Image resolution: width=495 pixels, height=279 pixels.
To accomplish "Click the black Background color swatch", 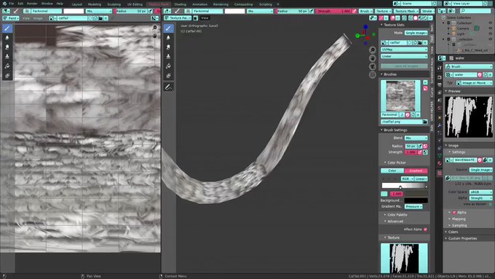I will 416,200.
